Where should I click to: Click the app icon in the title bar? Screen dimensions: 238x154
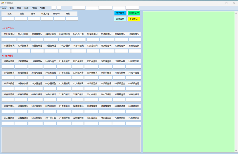(3, 3)
